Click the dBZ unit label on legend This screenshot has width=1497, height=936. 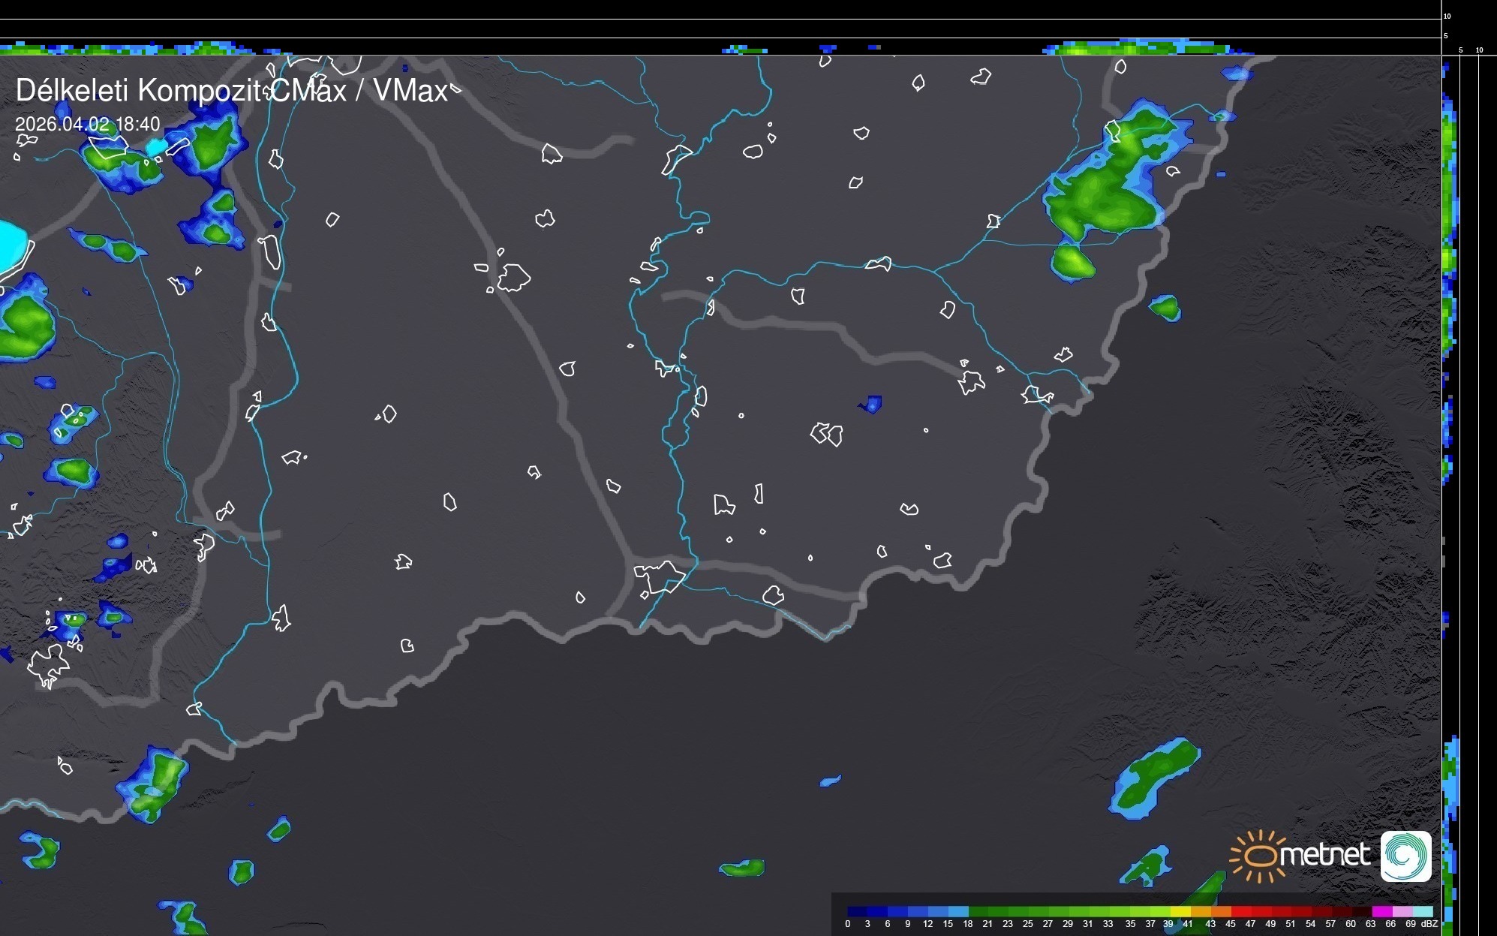1429,924
